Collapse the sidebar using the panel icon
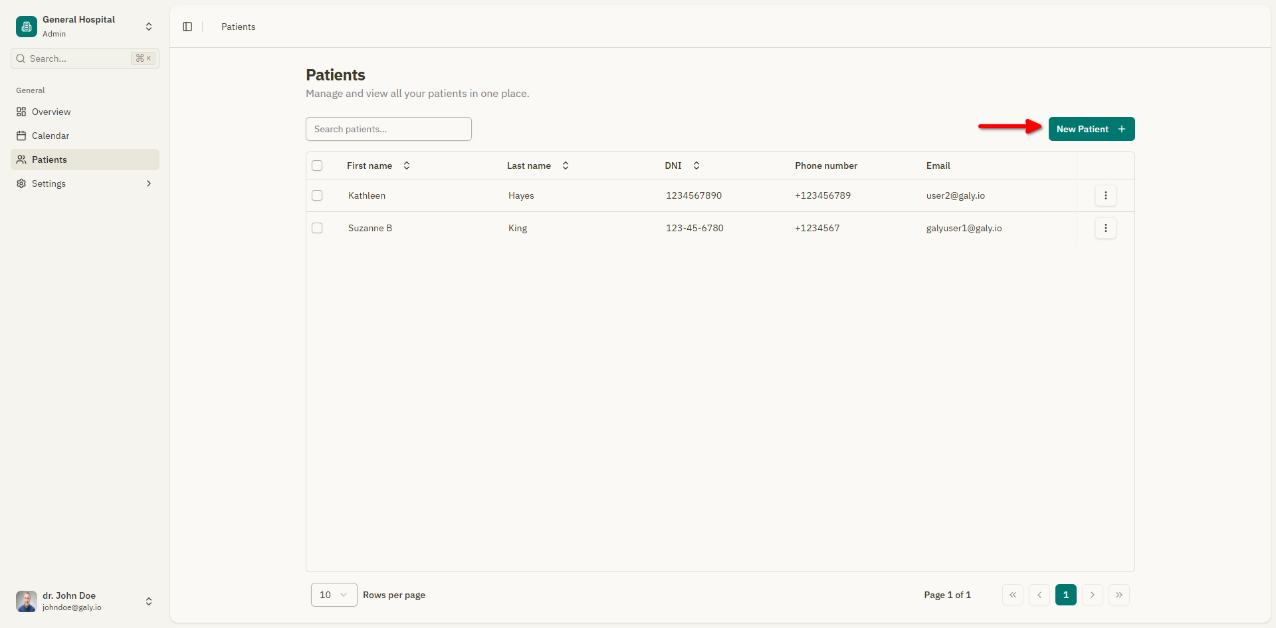 (187, 27)
